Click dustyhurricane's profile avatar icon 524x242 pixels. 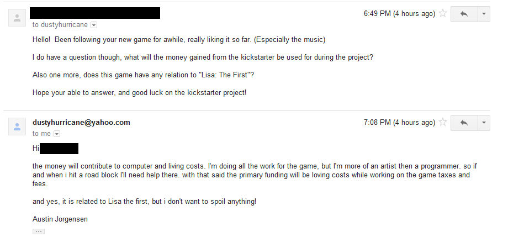pos(17,127)
